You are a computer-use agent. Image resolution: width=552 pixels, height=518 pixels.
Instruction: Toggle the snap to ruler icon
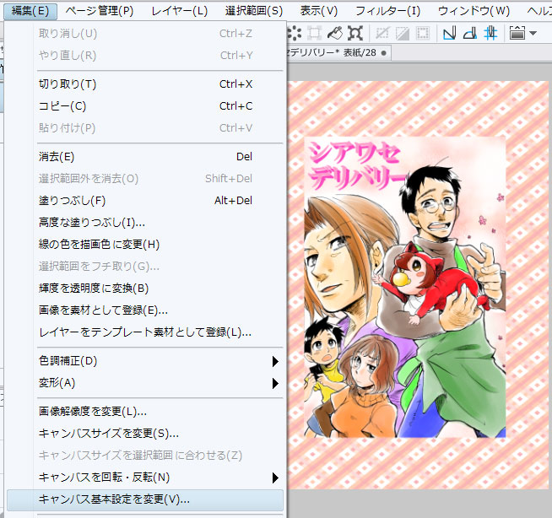click(x=449, y=34)
